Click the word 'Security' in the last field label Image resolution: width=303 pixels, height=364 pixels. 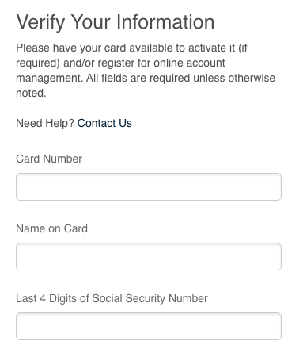(145, 298)
